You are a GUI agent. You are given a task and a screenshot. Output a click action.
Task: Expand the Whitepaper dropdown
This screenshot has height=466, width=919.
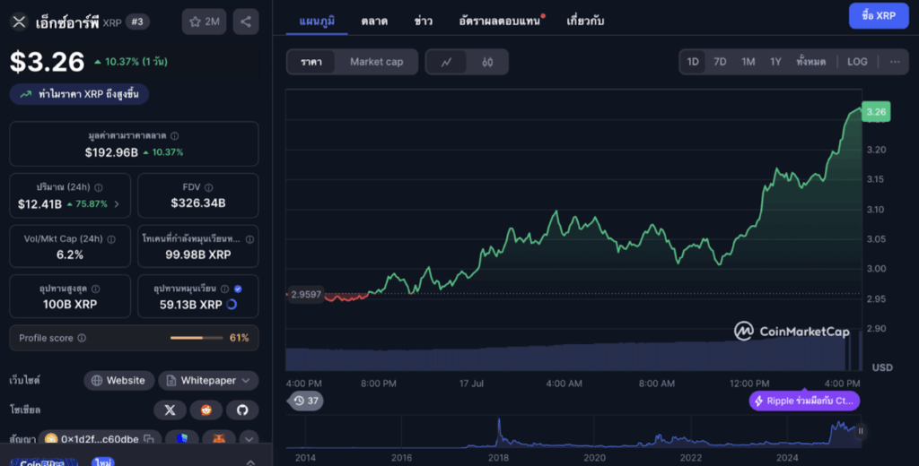point(208,381)
